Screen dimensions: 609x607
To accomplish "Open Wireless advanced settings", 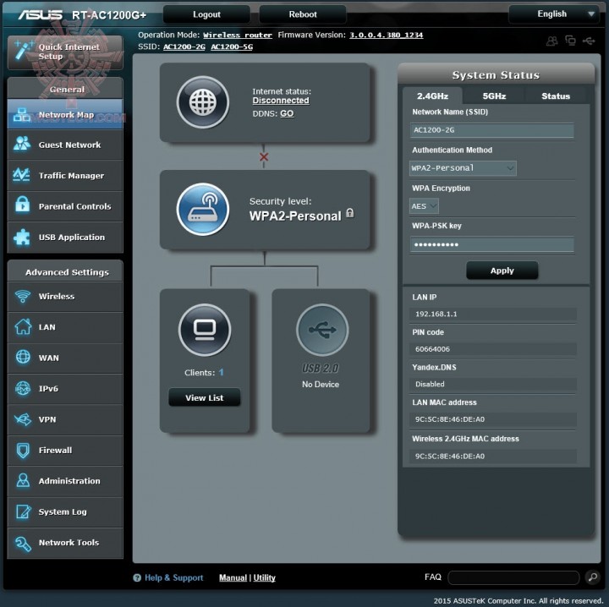I will point(65,296).
